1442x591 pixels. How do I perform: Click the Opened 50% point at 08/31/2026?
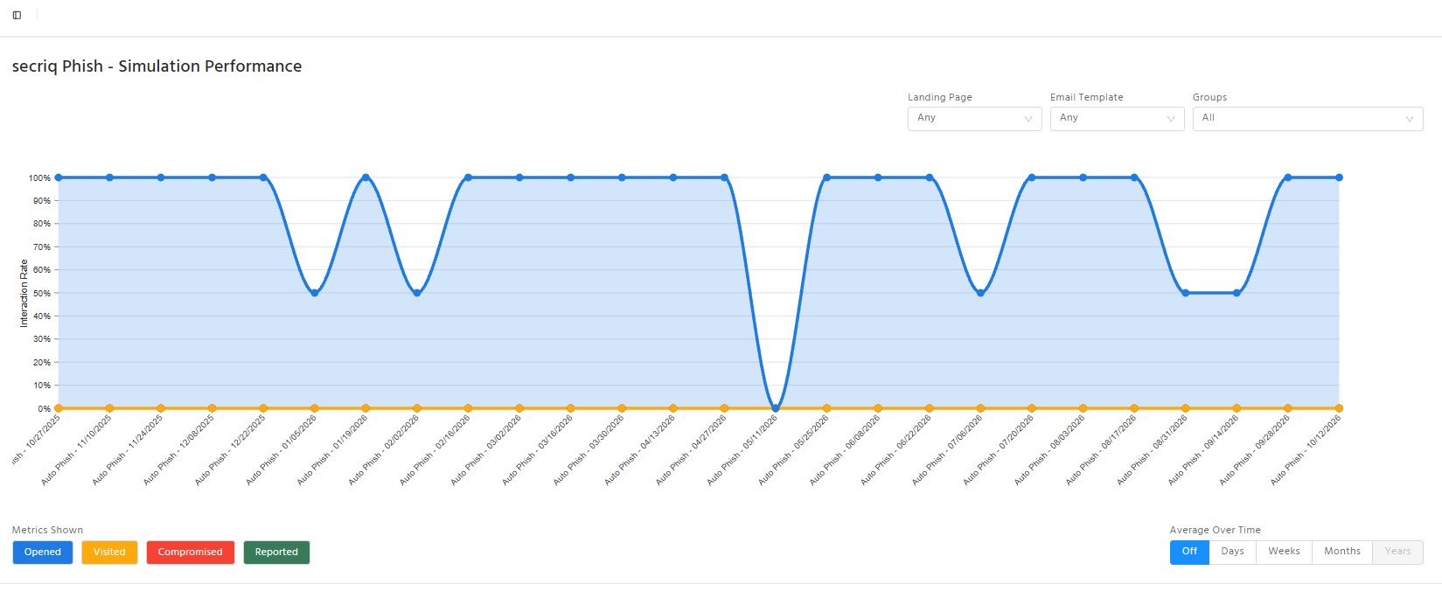click(1186, 293)
